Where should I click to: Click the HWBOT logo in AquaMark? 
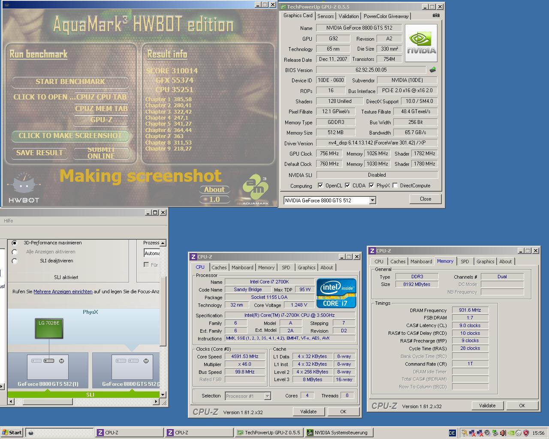coord(24,188)
